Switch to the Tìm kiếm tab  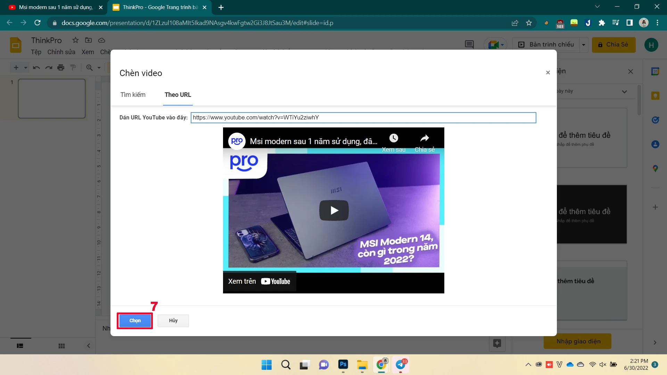(x=133, y=95)
